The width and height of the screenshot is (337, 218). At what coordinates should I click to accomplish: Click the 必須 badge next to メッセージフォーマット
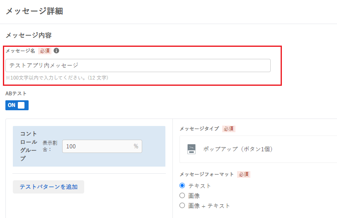[244, 174]
